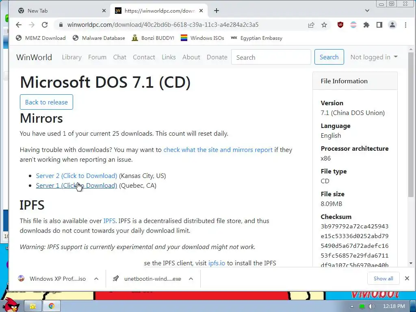Image resolution: width=416 pixels, height=312 pixels.
Task: Click the File Information panel header
Action: tap(355, 81)
